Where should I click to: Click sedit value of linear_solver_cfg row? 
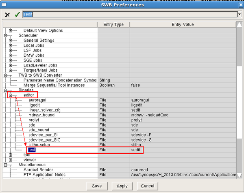click(135, 110)
